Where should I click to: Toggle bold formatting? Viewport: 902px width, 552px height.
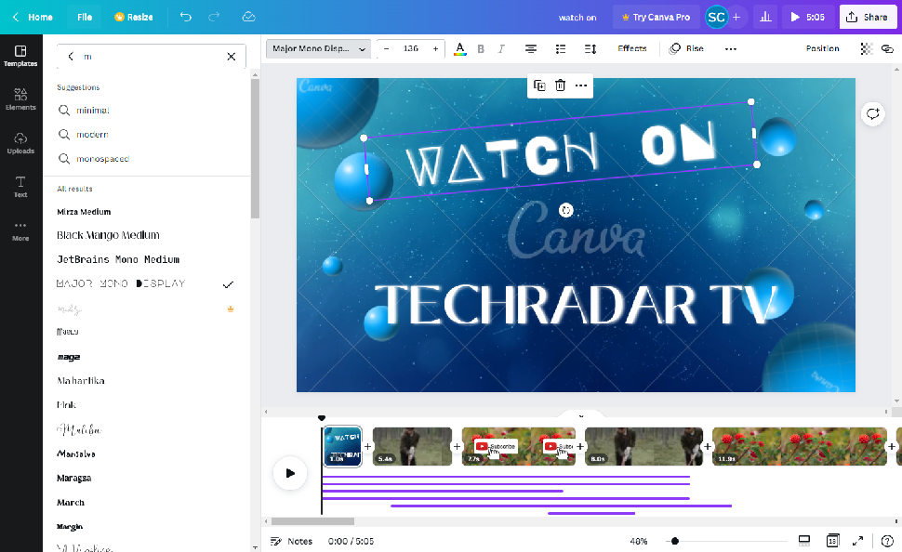481,49
